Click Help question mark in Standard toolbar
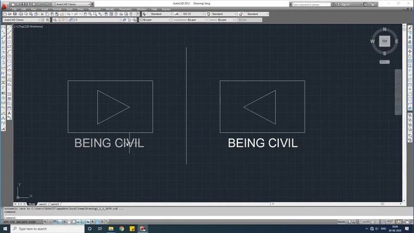The width and height of the screenshot is (414, 233). pyautogui.click(x=137, y=14)
